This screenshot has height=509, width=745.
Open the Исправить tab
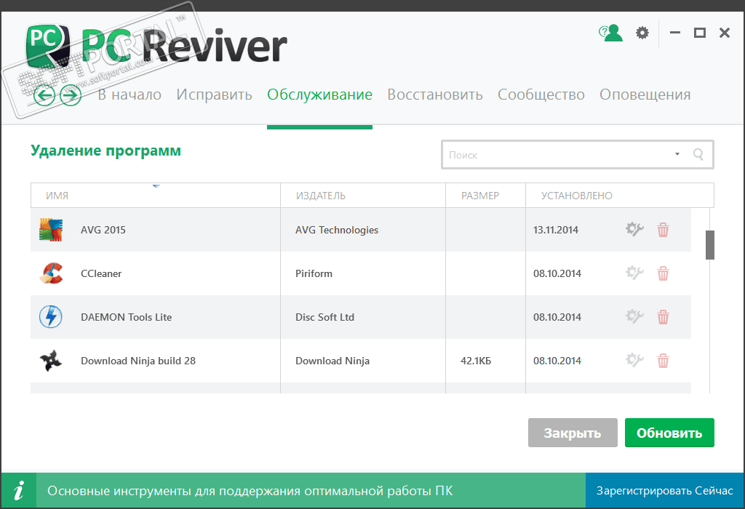(x=215, y=95)
